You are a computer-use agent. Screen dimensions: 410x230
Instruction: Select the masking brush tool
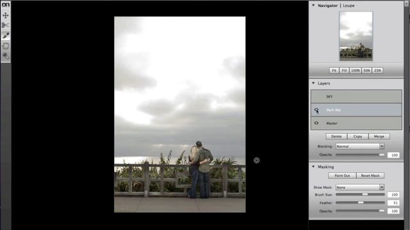click(6, 36)
